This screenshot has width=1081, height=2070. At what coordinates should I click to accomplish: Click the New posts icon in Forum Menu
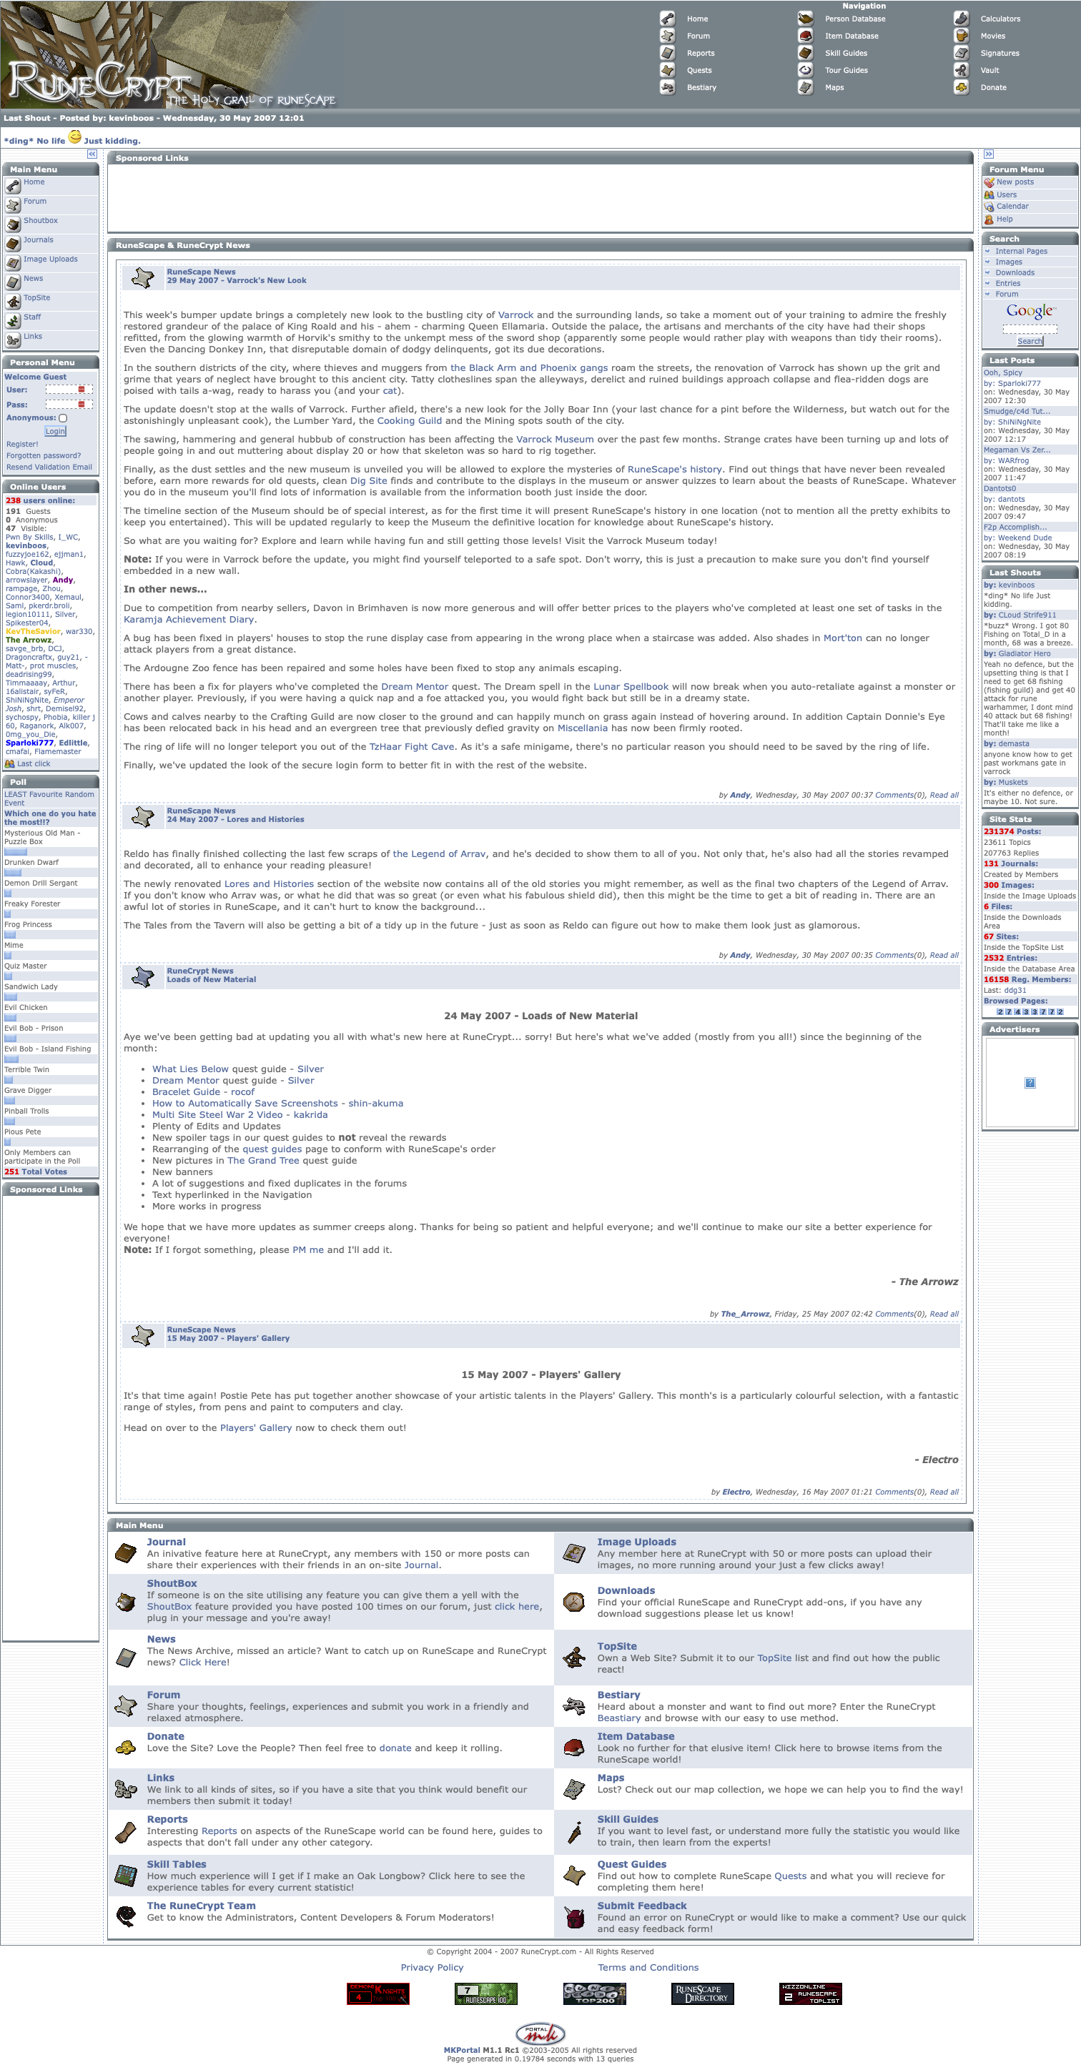coord(989,182)
